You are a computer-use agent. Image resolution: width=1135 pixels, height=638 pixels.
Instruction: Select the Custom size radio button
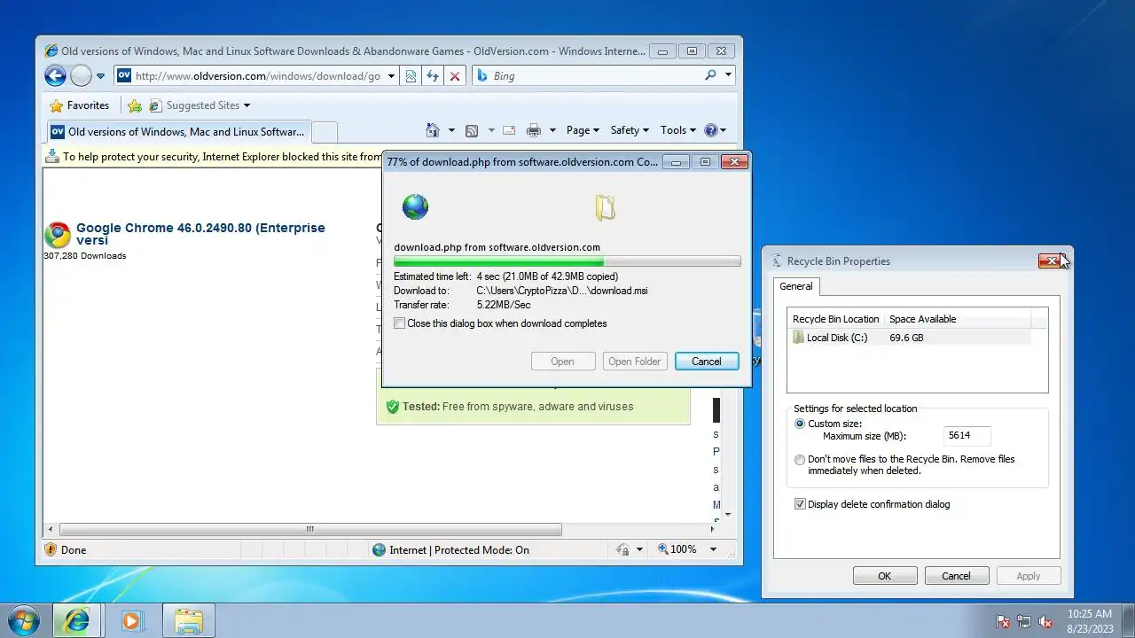pos(800,424)
